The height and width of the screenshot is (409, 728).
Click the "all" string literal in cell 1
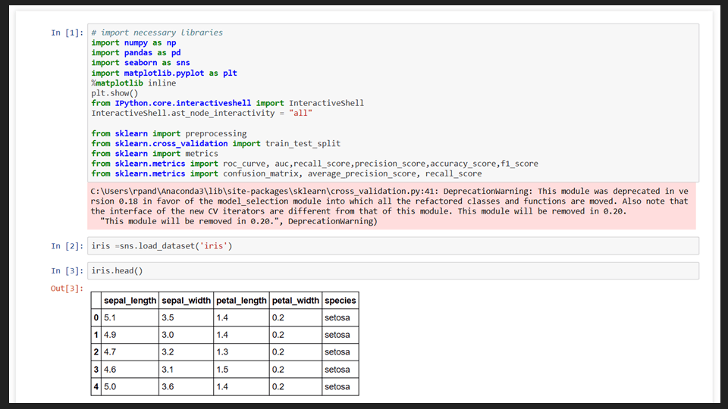[x=300, y=113]
